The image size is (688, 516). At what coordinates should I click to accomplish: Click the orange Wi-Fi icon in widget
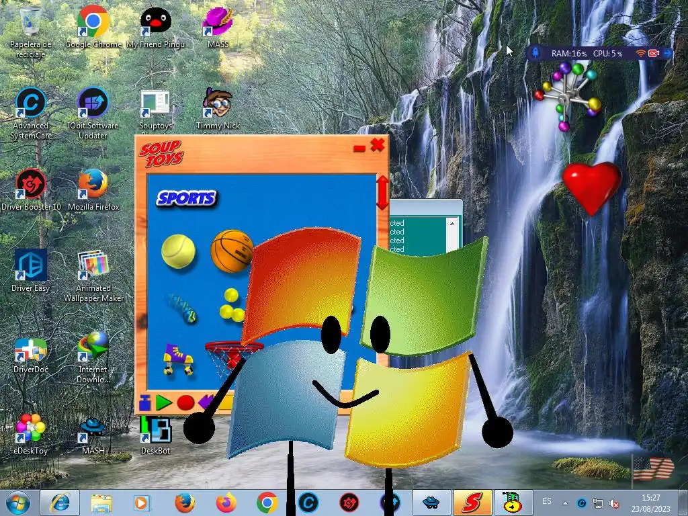(640, 53)
